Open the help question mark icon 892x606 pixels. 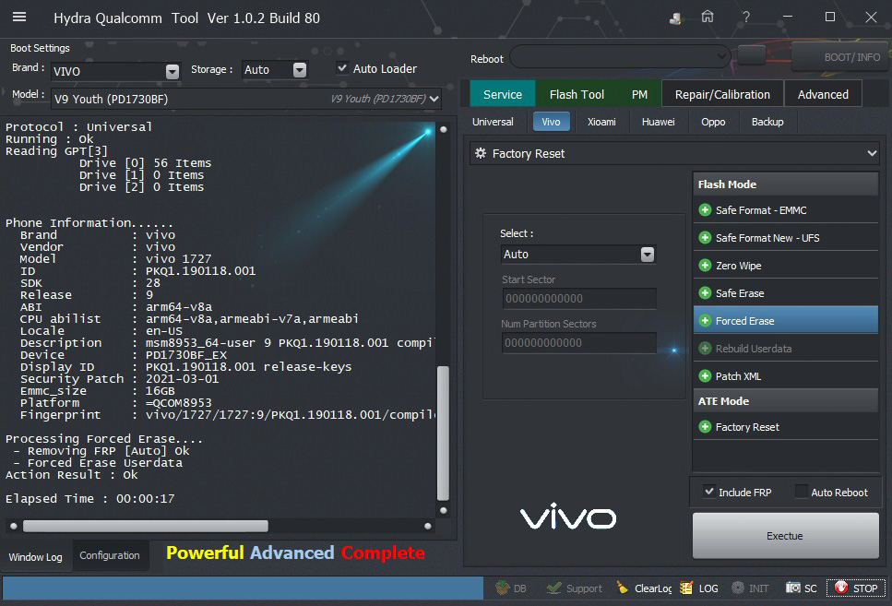pos(745,18)
